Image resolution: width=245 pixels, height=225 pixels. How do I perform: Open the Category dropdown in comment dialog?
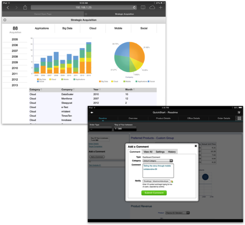158,161
